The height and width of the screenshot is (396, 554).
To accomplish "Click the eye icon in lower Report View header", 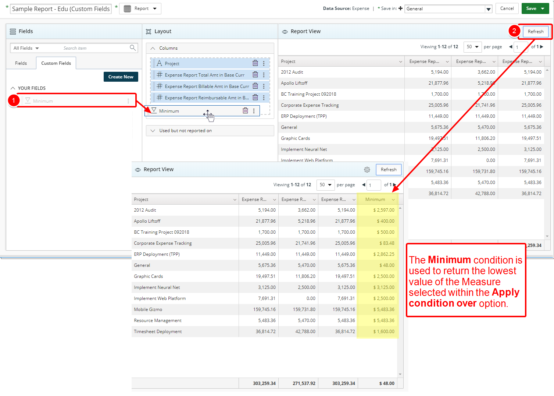I will click(x=138, y=170).
